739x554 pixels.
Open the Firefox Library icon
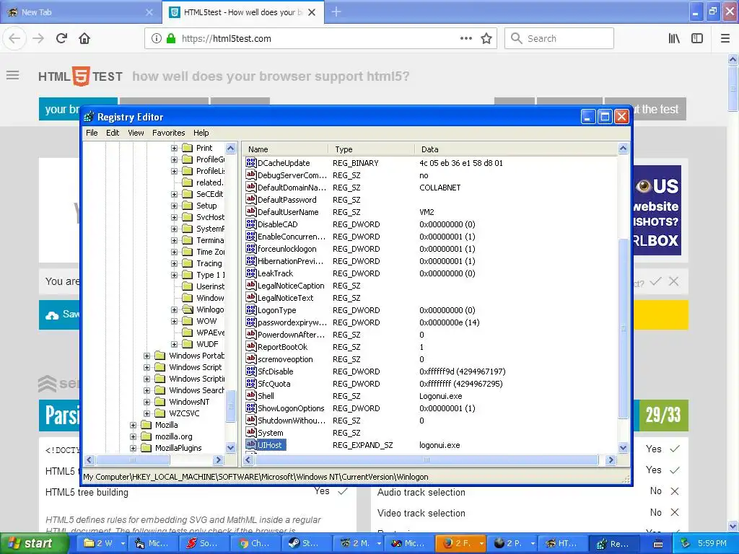click(674, 38)
